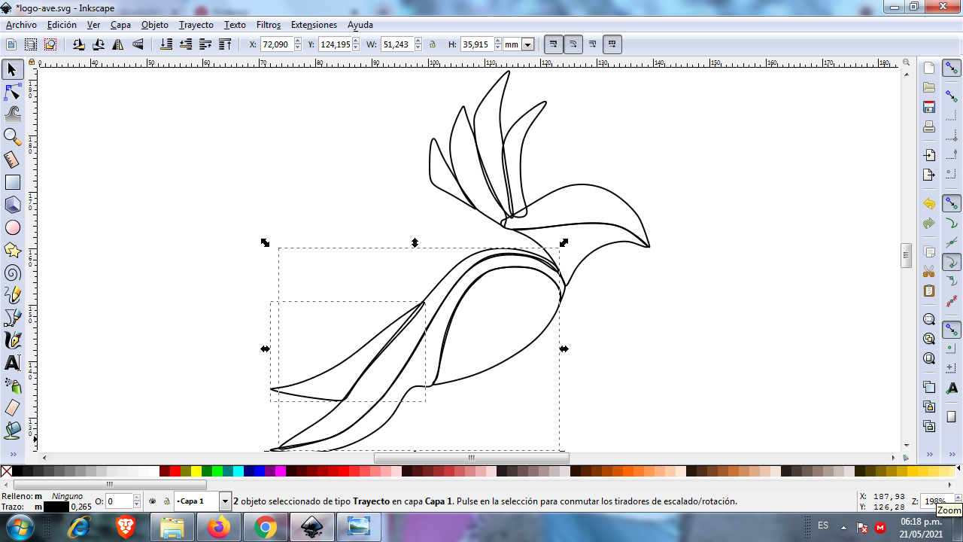The image size is (963, 542).
Task: Select the Ellipse tool
Action: [12, 227]
